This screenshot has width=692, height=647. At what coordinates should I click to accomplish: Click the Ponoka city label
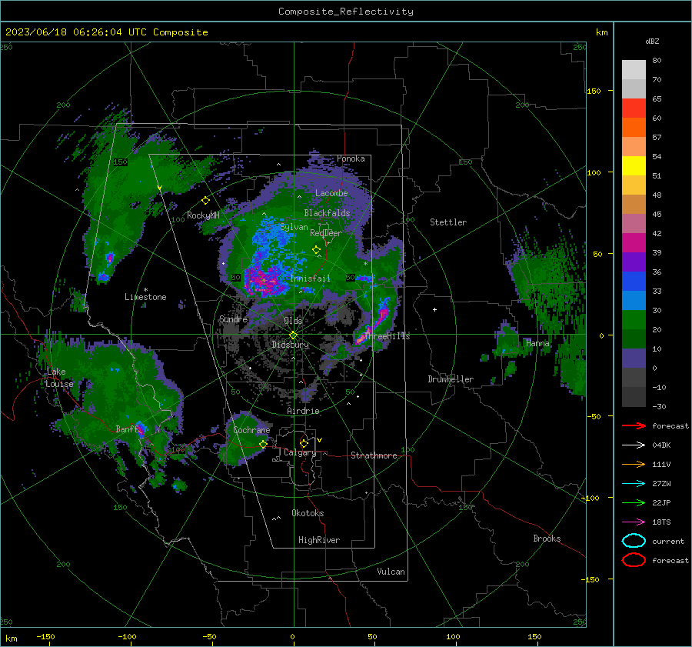click(x=351, y=158)
